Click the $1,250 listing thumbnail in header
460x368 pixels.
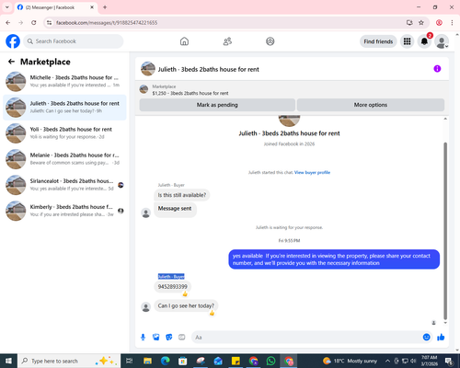tap(144, 89)
